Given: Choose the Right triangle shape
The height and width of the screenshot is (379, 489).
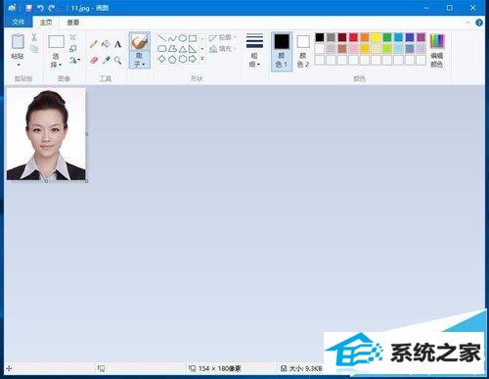Looking at the screenshot, I should coord(193,49).
